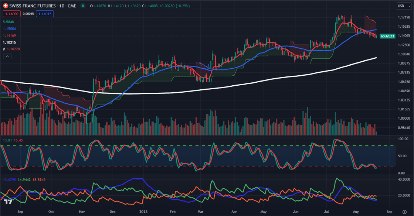Click the Jun label on time axis
Image resolution: width=414 pixels, height=216 pixels.
296,212
